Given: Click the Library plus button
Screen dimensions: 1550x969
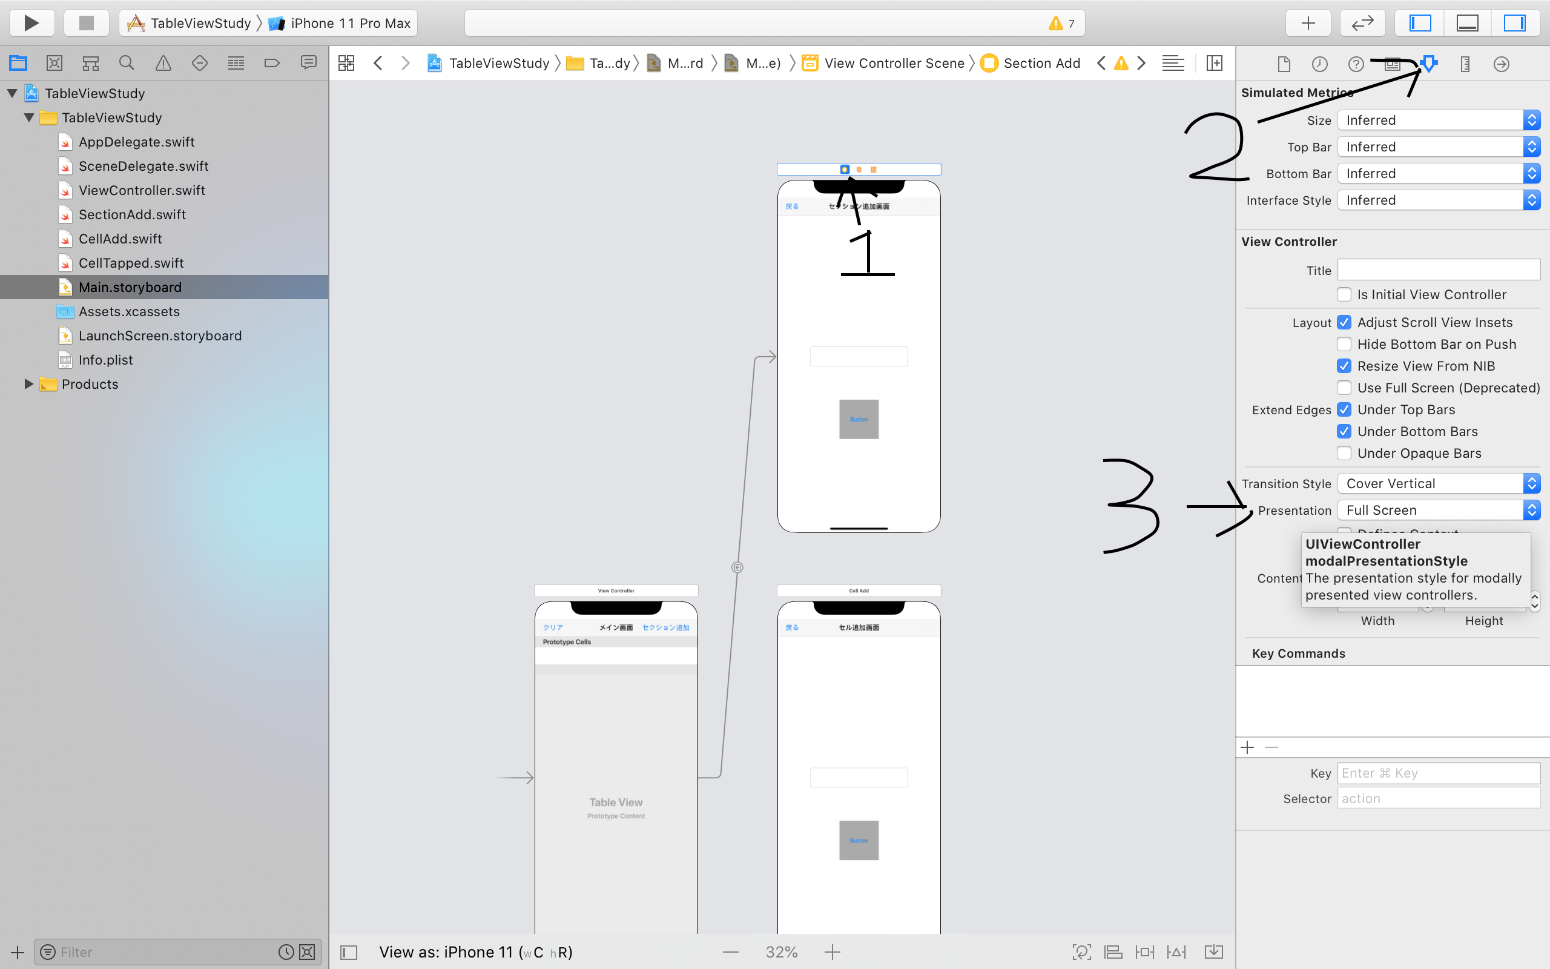Looking at the screenshot, I should 1308,23.
